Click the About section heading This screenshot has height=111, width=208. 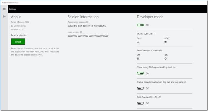(16, 17)
